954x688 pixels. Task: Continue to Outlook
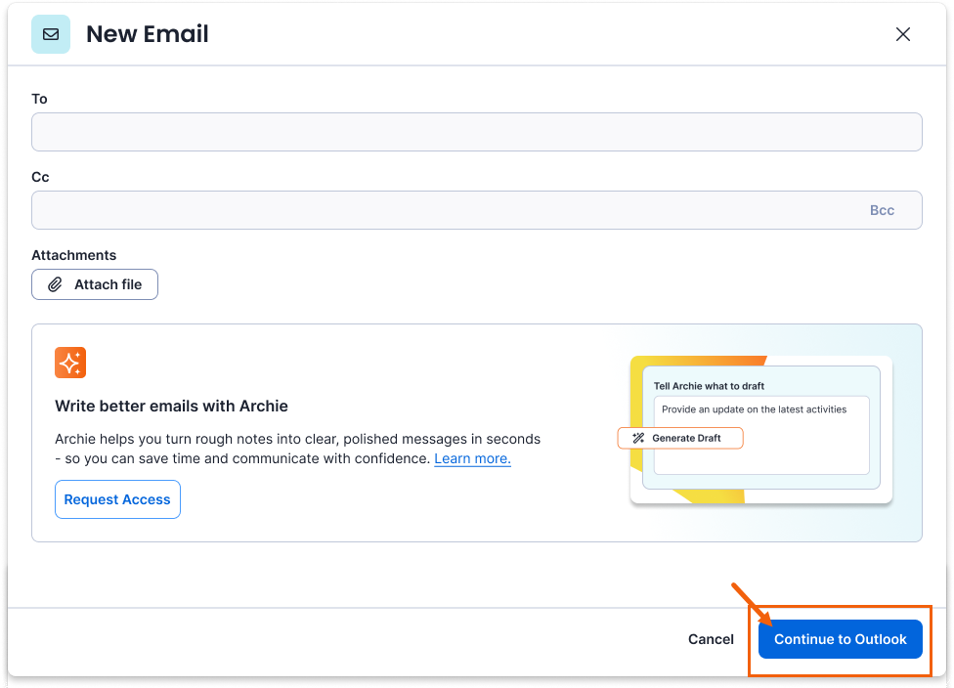(x=841, y=639)
